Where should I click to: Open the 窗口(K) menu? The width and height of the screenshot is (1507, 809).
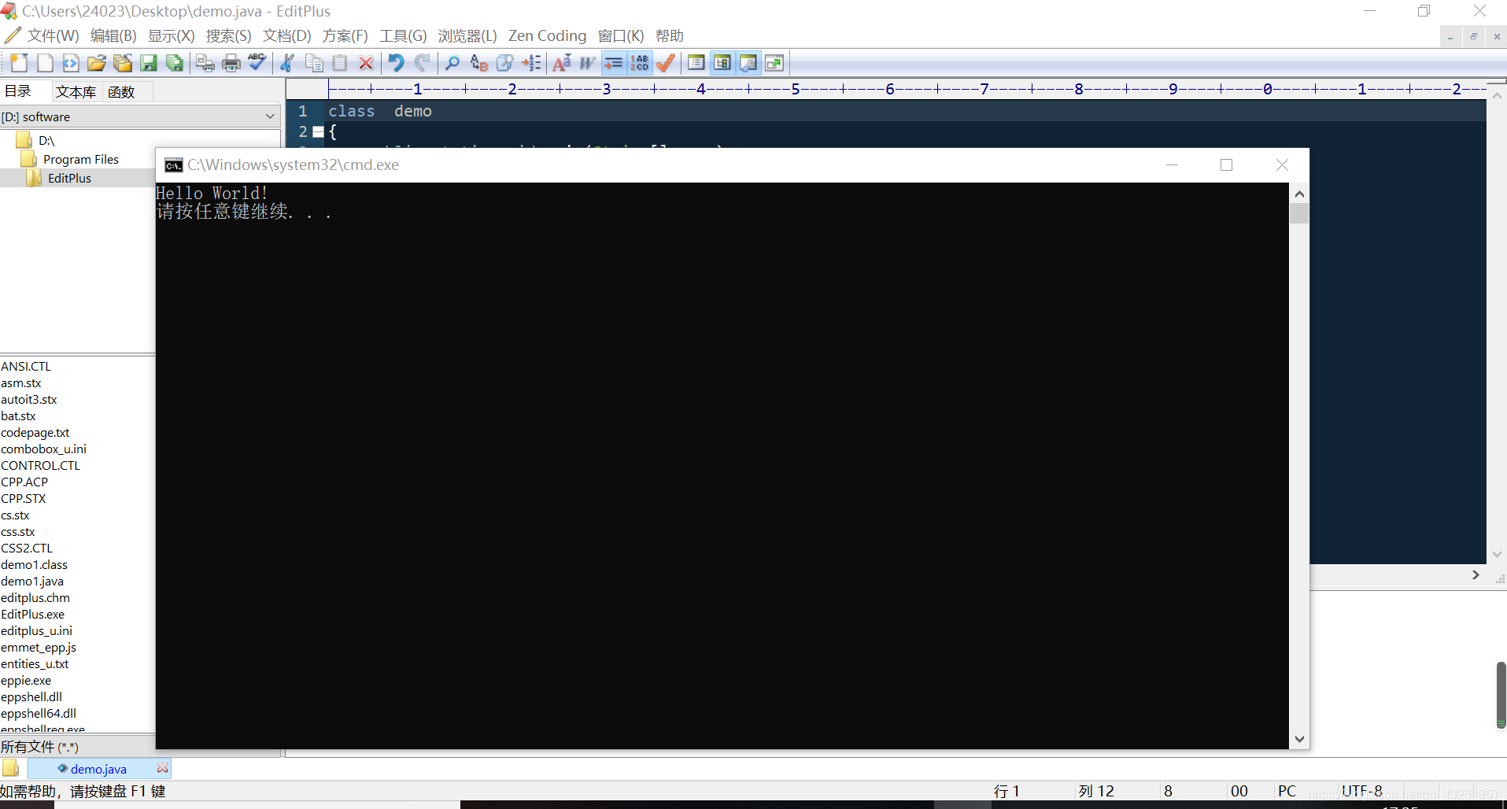click(x=621, y=36)
